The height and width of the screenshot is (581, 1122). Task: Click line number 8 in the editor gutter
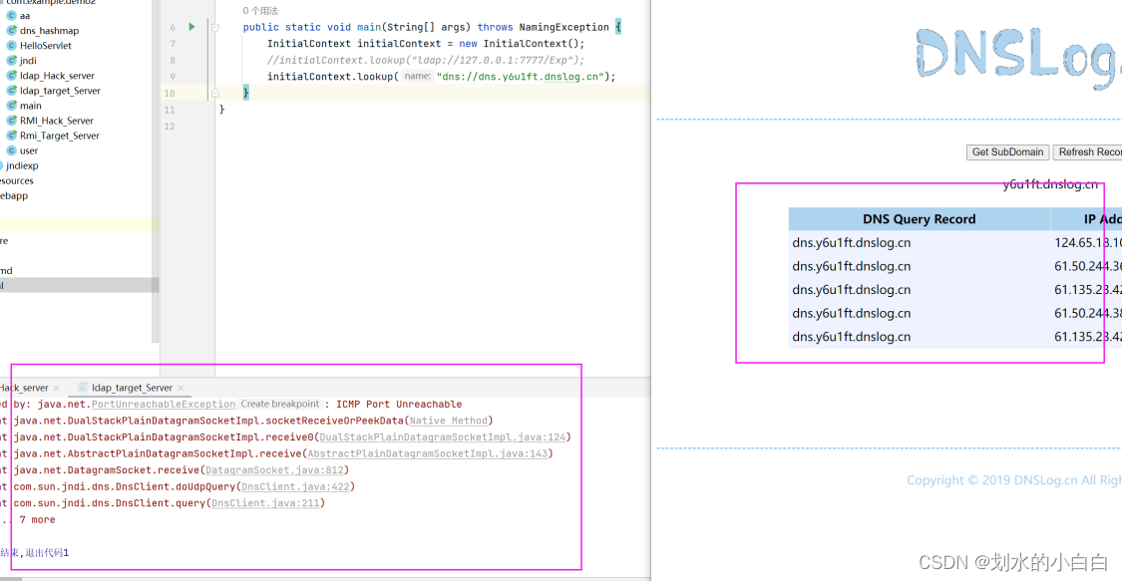click(173, 60)
